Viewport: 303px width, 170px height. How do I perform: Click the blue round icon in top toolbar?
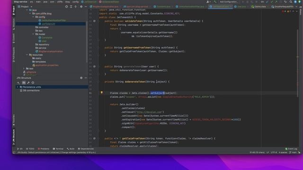tap(295, 2)
